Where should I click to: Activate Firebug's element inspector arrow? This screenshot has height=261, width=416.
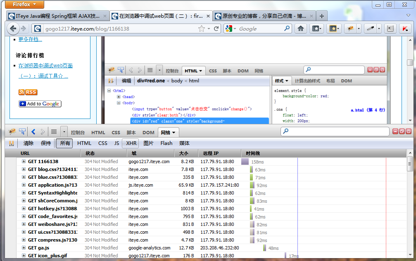pyautogui.click(x=22, y=131)
